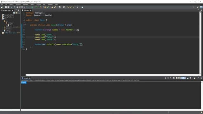Expand the second project in Package Explorer
The image size is (203, 114).
[1, 17]
